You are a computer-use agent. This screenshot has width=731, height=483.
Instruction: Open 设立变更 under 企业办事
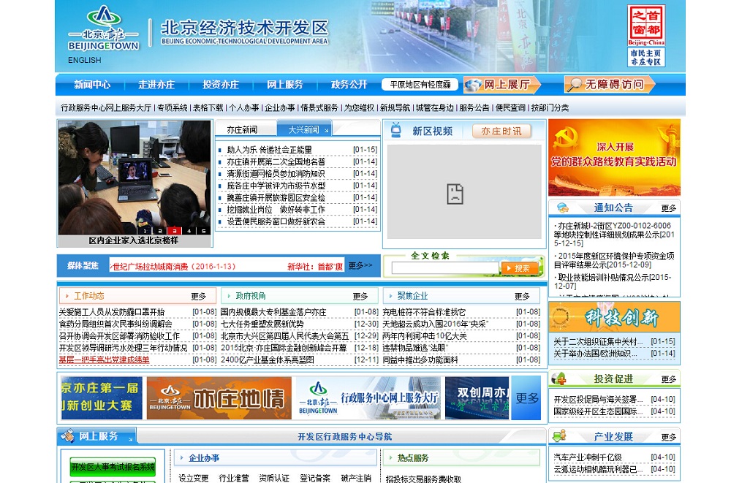click(193, 478)
